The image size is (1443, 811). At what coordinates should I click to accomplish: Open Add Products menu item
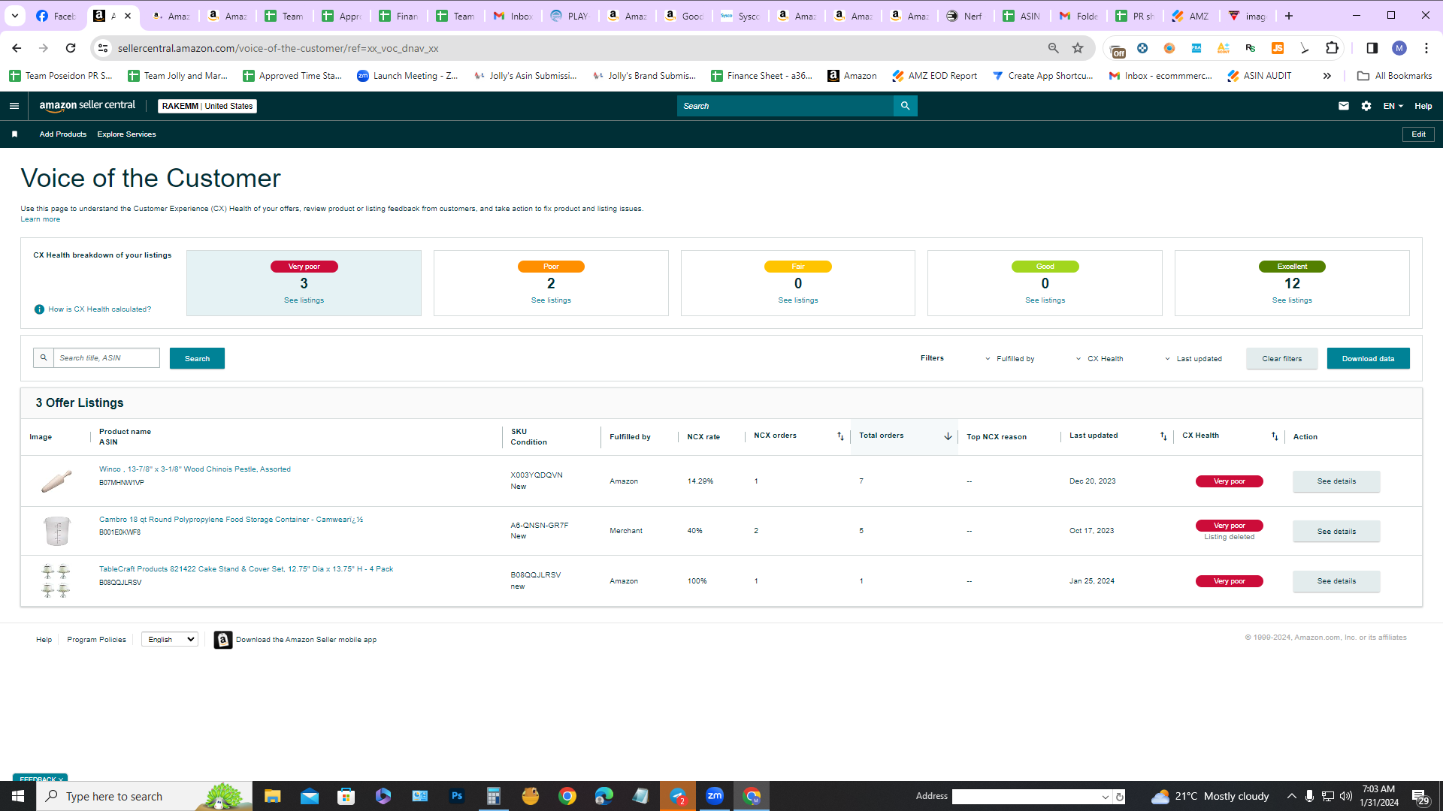coord(63,134)
